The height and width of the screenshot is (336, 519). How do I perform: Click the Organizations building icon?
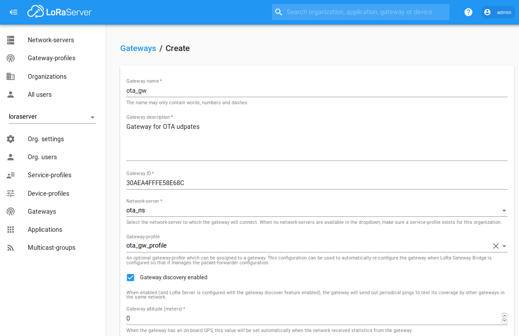tap(10, 76)
